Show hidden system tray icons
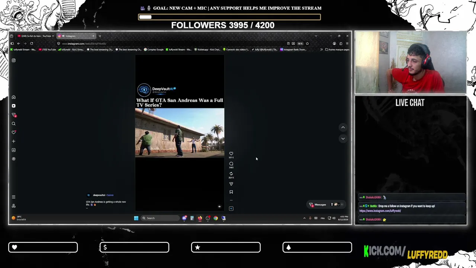 (304, 218)
